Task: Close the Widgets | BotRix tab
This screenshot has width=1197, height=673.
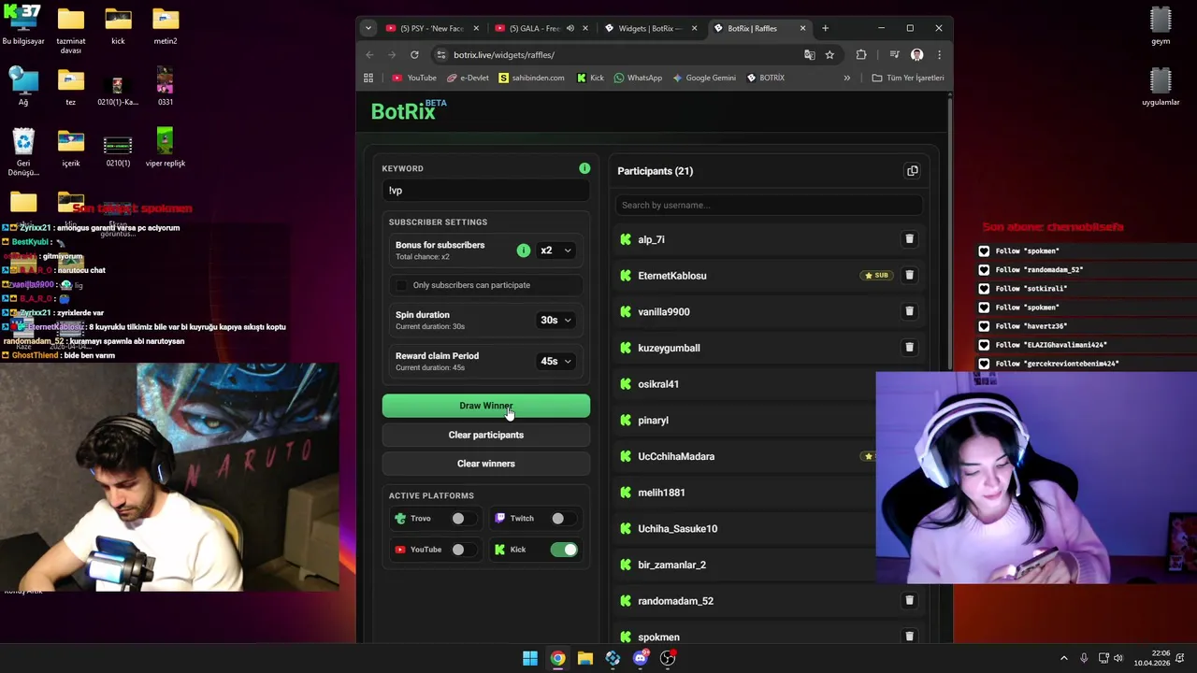Action: click(694, 28)
